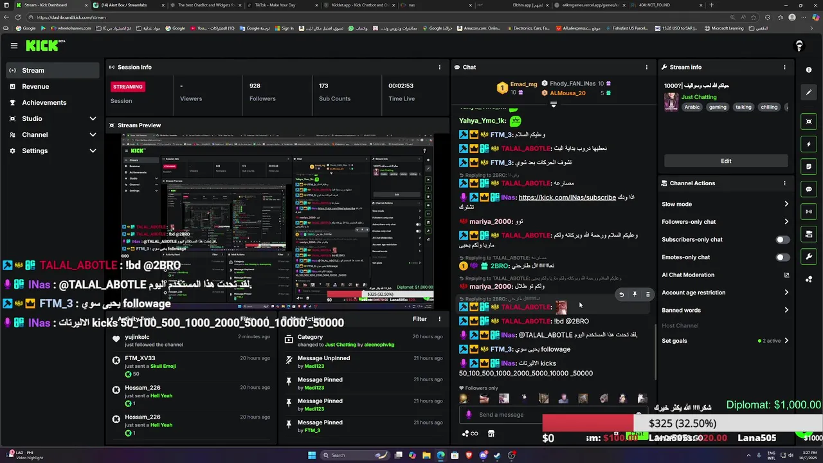The width and height of the screenshot is (823, 463).
Task: Click the gaming tag in Stream info
Action: click(718, 107)
